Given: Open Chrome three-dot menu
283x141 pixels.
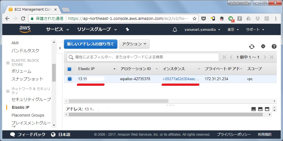Looking at the screenshot, I should 276,19.
